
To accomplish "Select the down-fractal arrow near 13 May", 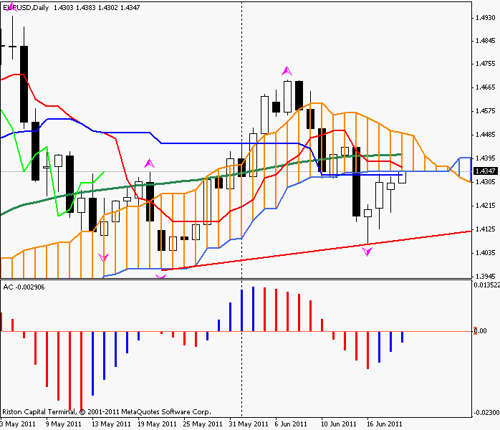I will coord(103,257).
